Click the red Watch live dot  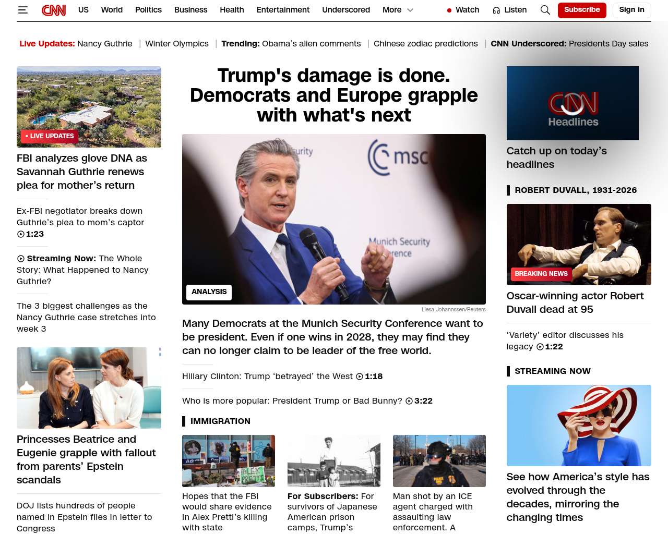(x=449, y=10)
